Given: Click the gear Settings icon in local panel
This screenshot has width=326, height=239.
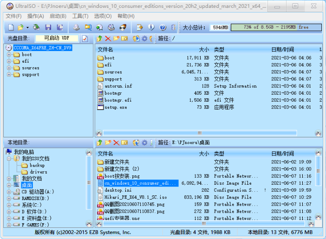Looking at the screenshot, I should tap(144, 142).
